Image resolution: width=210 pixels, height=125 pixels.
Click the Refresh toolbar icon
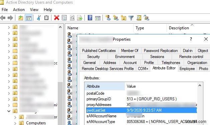coord(72,18)
